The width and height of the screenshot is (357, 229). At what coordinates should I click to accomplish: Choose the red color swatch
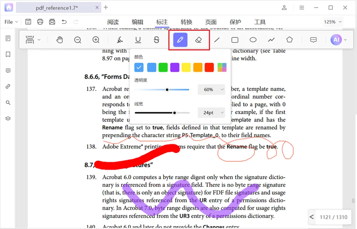coord(209,68)
